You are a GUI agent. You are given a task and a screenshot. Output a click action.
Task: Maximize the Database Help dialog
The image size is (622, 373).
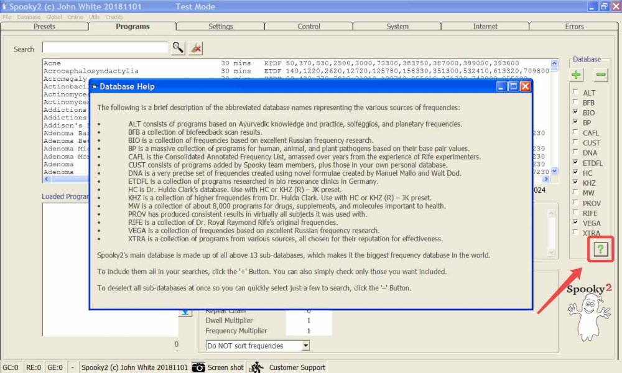513,86
